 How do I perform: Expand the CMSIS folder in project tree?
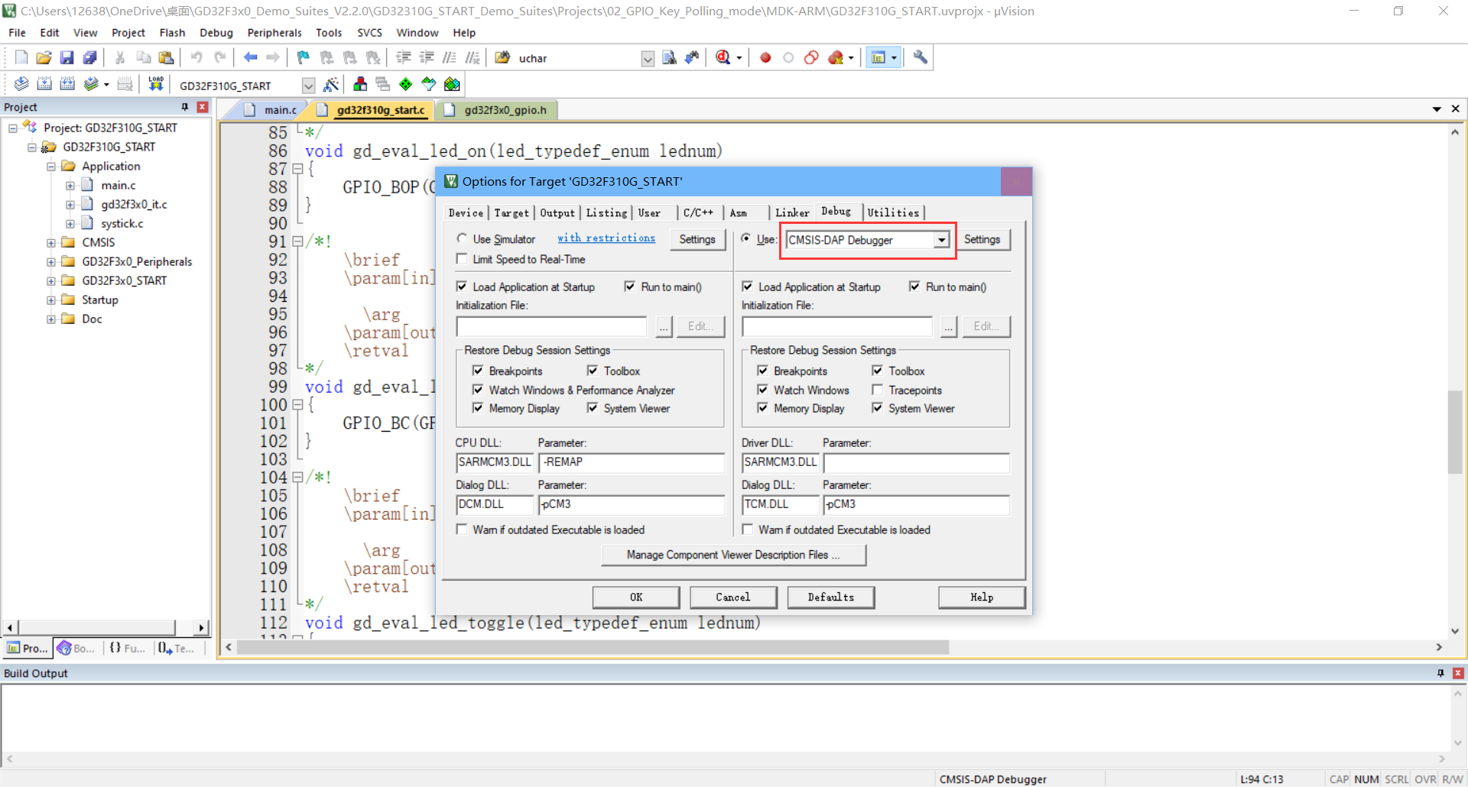tap(50, 242)
